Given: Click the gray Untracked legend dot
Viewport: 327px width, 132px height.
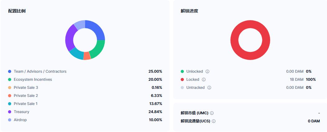Looking at the screenshot, I should tap(182, 88).
